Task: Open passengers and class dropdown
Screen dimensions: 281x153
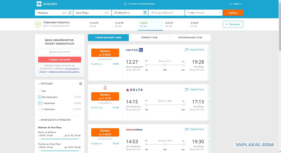Action: (204, 13)
